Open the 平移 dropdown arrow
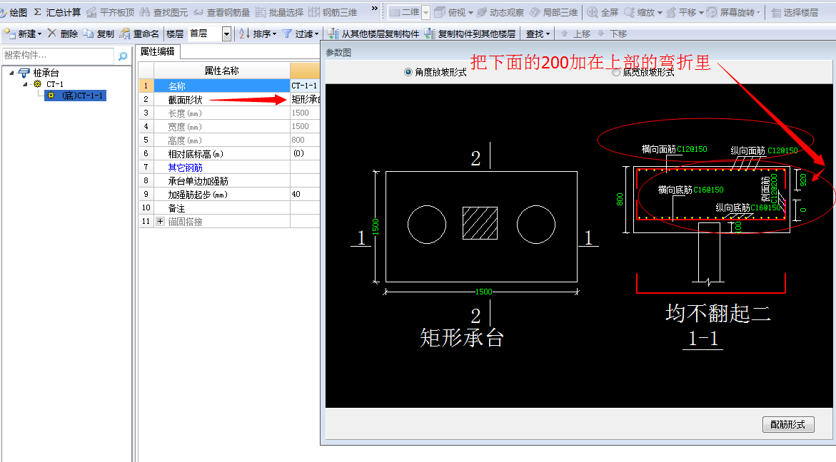Image resolution: width=836 pixels, height=462 pixels. point(702,13)
